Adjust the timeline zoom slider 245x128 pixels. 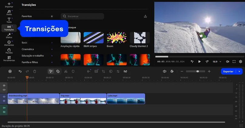197,71
